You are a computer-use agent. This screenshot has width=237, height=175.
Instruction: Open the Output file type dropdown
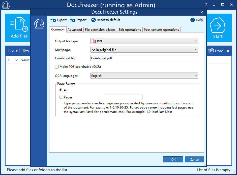coord(144,41)
